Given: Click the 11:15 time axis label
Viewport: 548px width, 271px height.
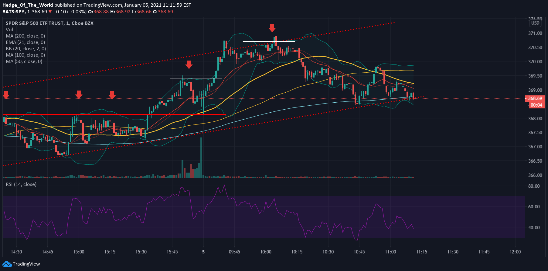Looking at the screenshot, I should pyautogui.click(x=422, y=252).
